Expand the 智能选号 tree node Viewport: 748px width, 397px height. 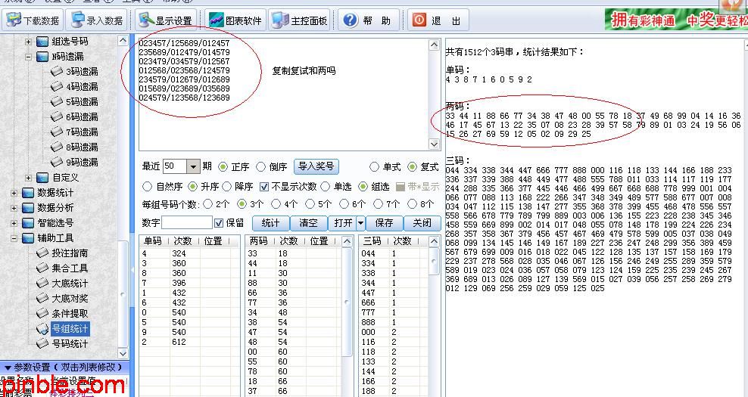(14, 222)
